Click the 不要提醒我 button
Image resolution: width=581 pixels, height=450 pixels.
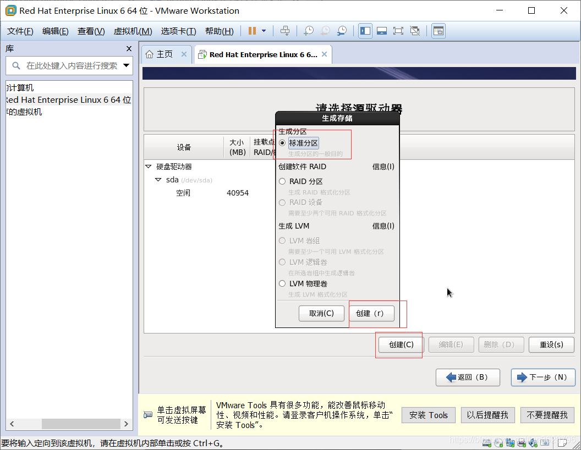pos(547,415)
